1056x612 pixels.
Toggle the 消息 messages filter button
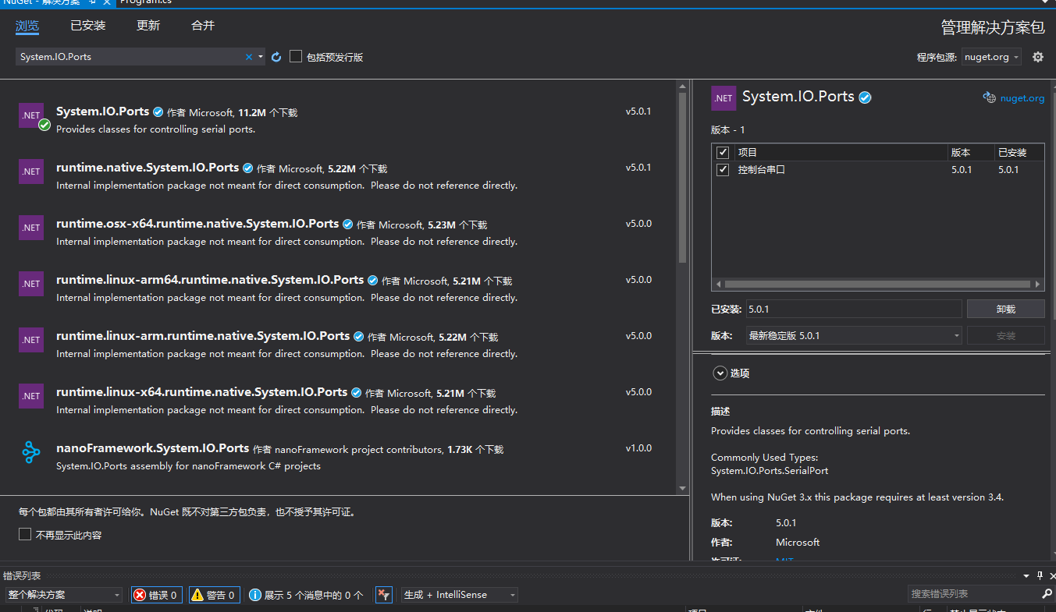point(306,595)
